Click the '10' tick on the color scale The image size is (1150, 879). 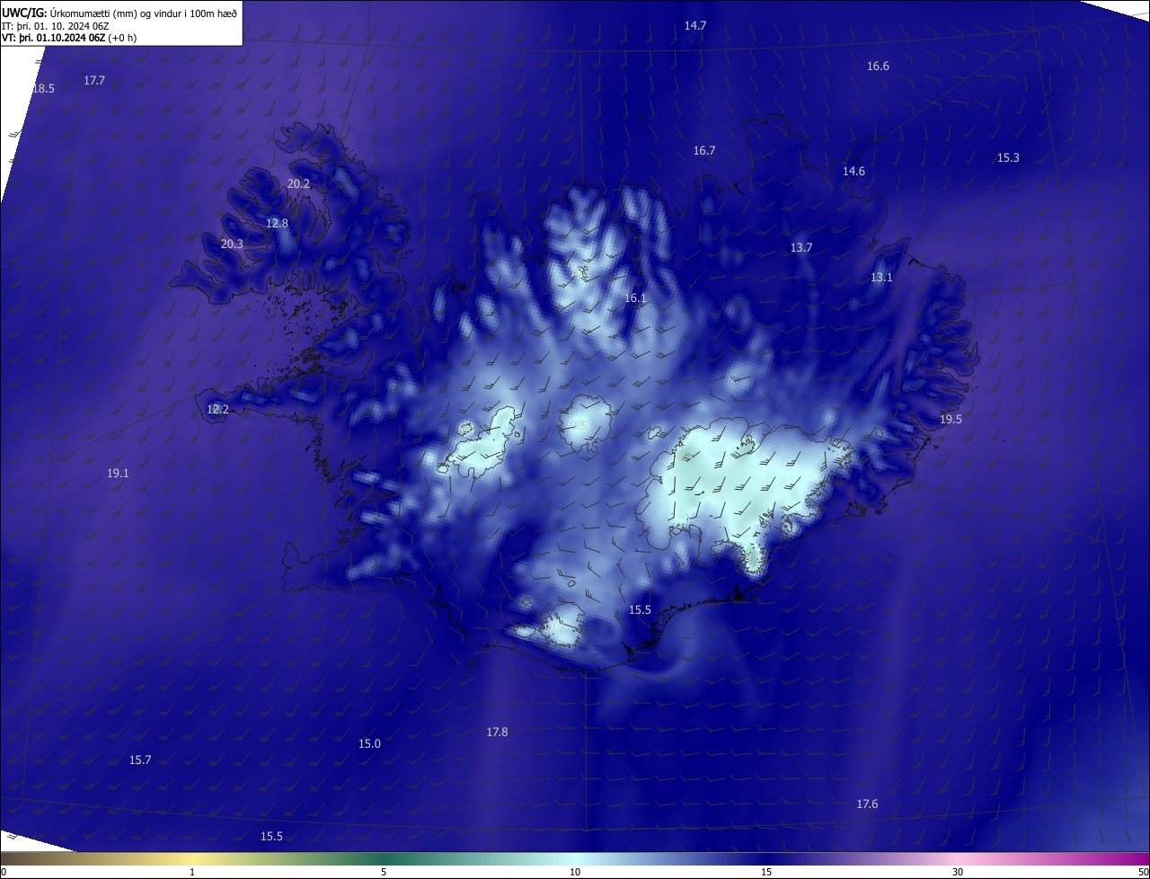(575, 872)
